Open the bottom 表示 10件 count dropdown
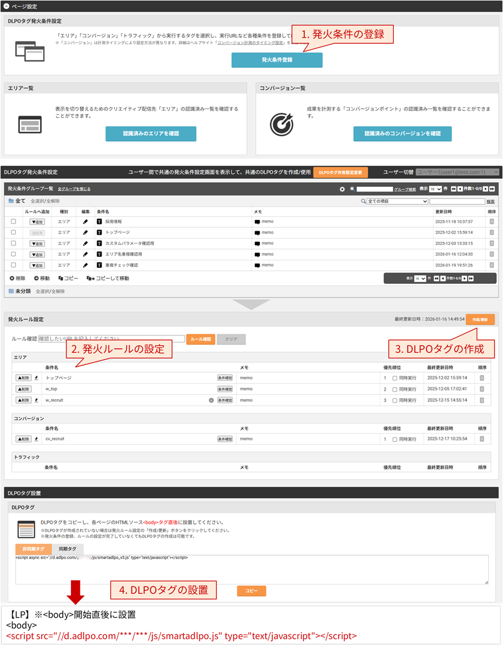This screenshot has height=646, width=503. pyautogui.click(x=420, y=278)
